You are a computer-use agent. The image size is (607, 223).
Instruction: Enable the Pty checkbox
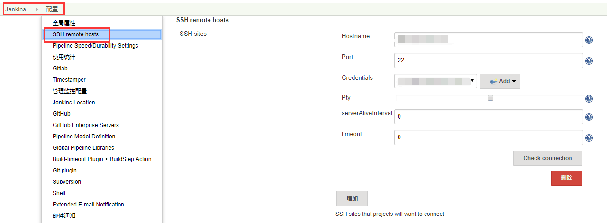click(490, 98)
